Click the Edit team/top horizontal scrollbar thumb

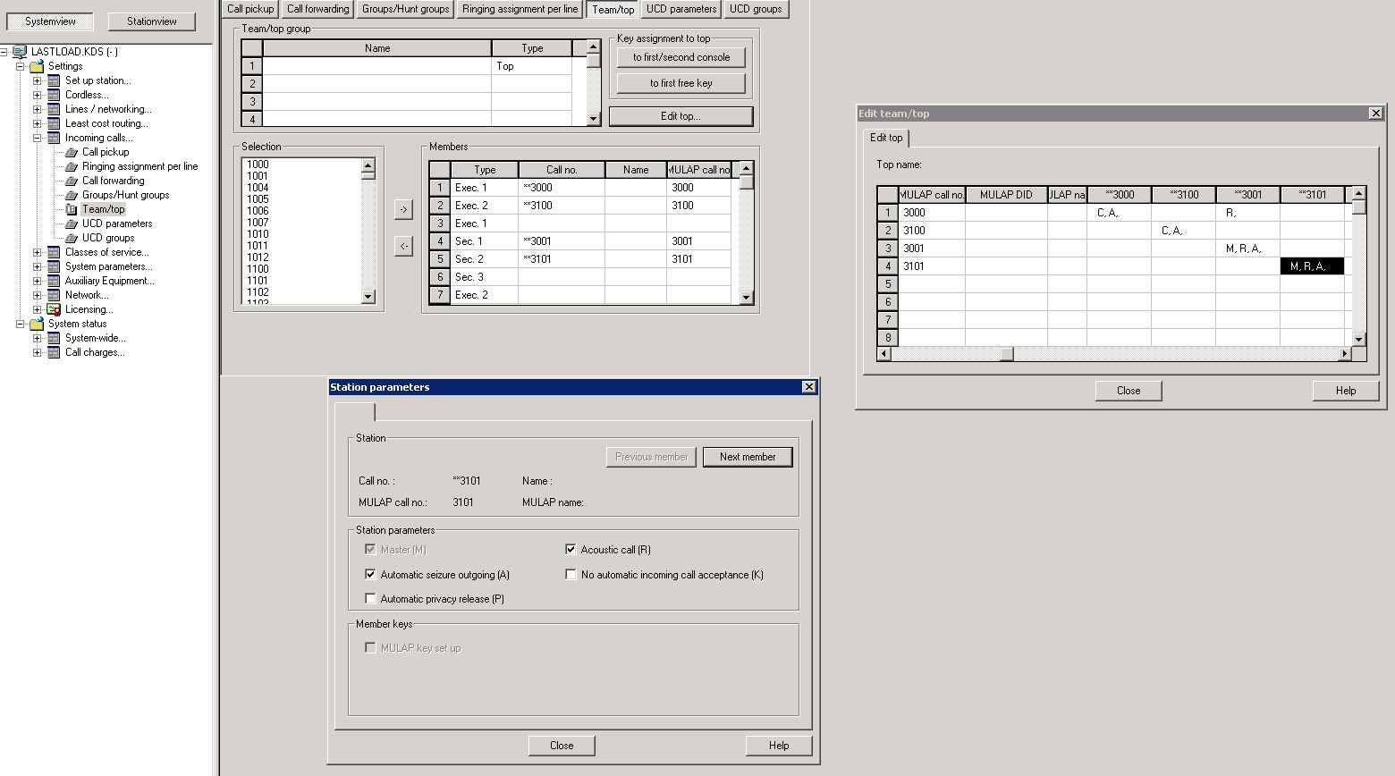point(1006,354)
